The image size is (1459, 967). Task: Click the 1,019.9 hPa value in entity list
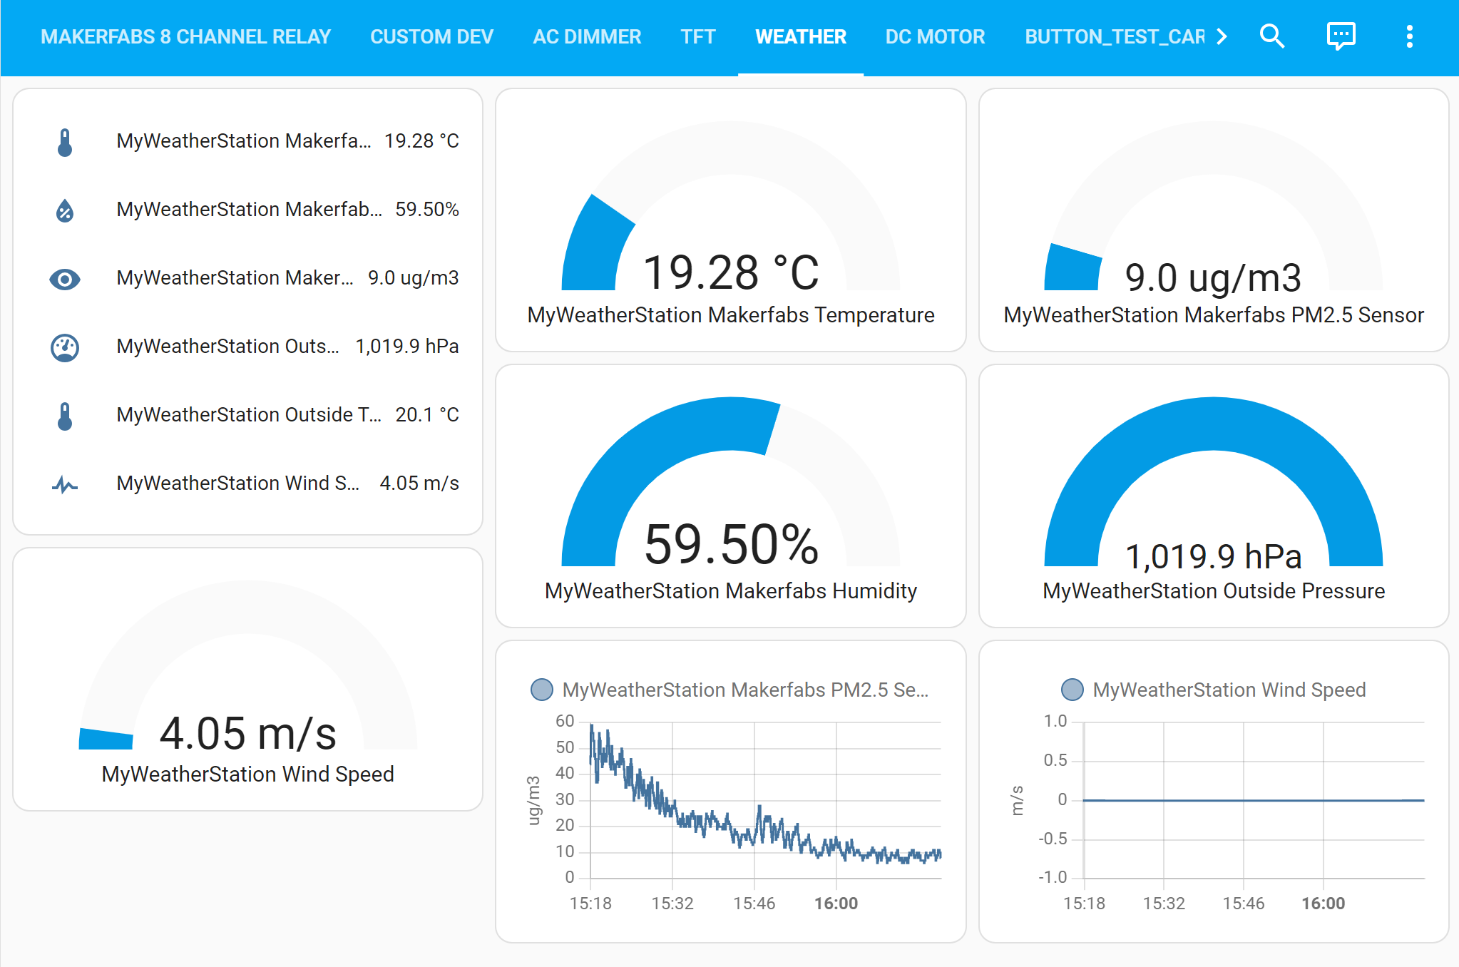[407, 346]
